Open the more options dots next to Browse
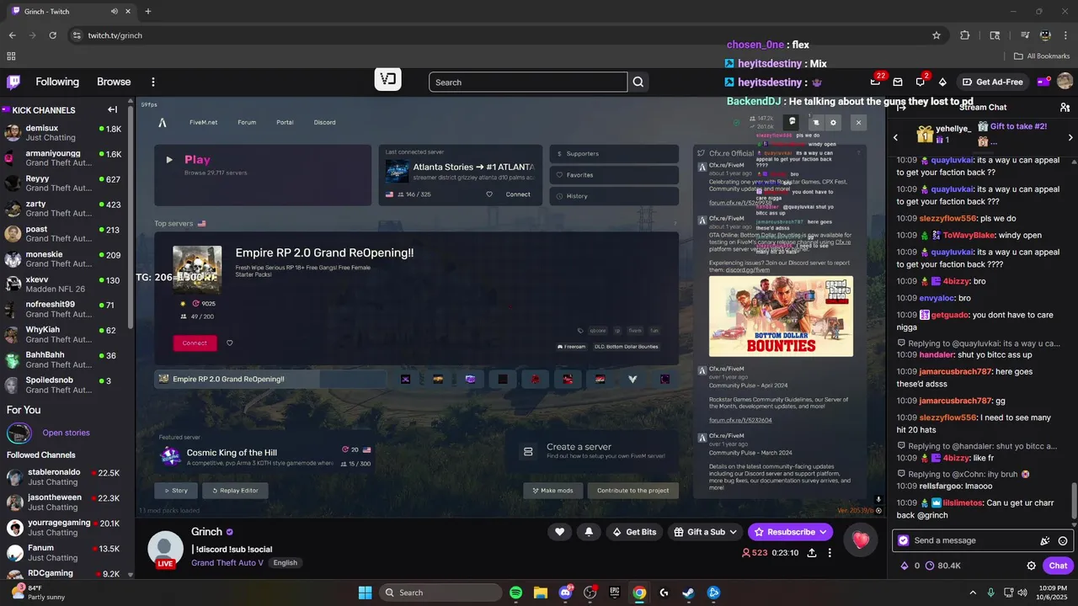Screen dimensions: 1078x606 coord(153,82)
